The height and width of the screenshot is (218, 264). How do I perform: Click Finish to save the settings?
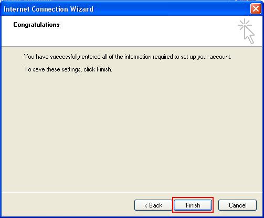click(193, 205)
